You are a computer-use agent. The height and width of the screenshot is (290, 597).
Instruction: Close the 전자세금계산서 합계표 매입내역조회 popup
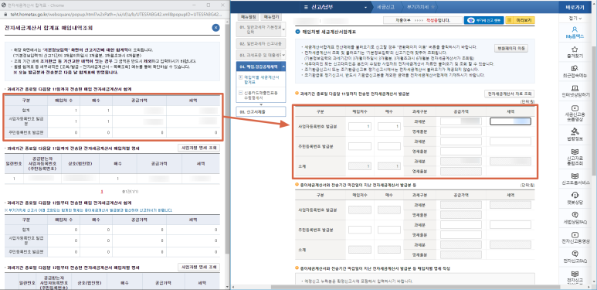pos(216,27)
